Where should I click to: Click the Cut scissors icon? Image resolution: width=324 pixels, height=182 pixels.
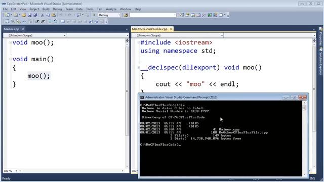pyautogui.click(x=42, y=15)
